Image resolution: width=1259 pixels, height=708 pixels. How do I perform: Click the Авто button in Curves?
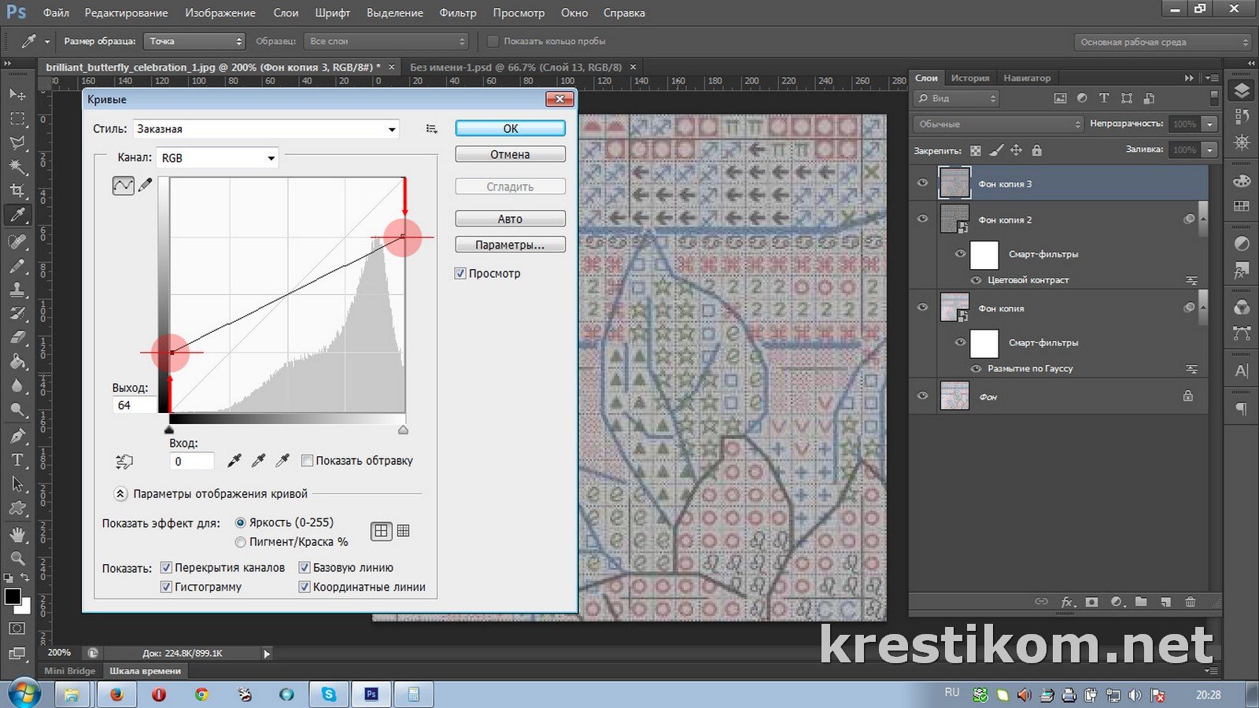[510, 219]
